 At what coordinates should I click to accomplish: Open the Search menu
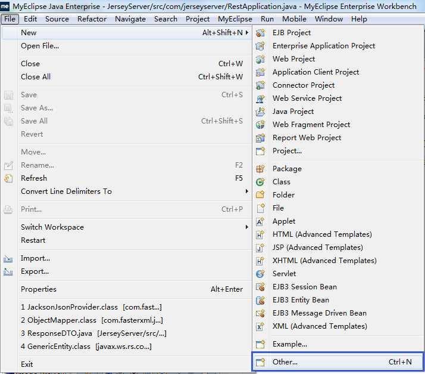coord(165,19)
